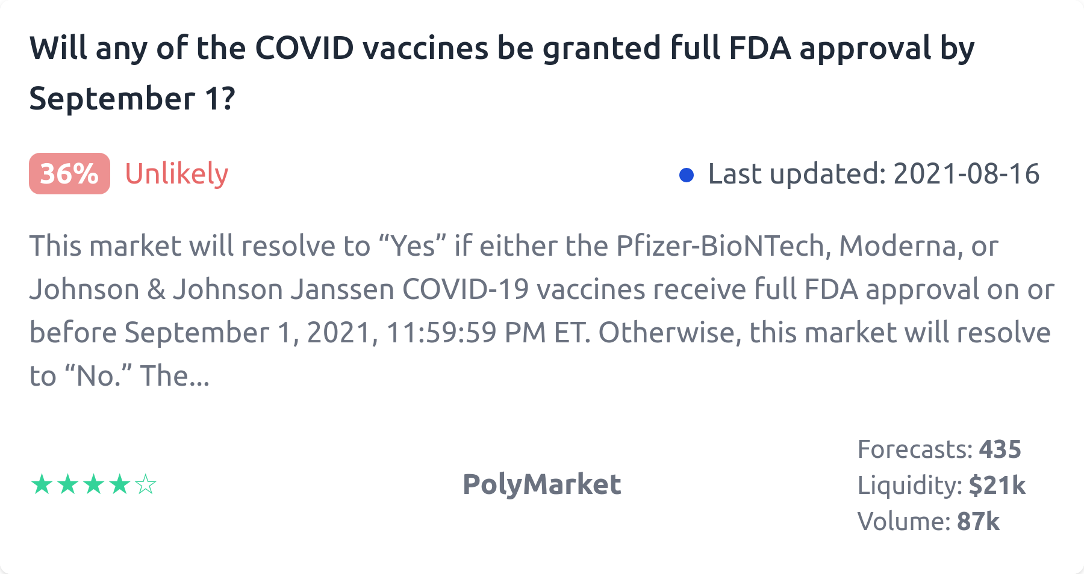Click the first filled green star
Image resolution: width=1084 pixels, height=574 pixels.
(x=42, y=484)
